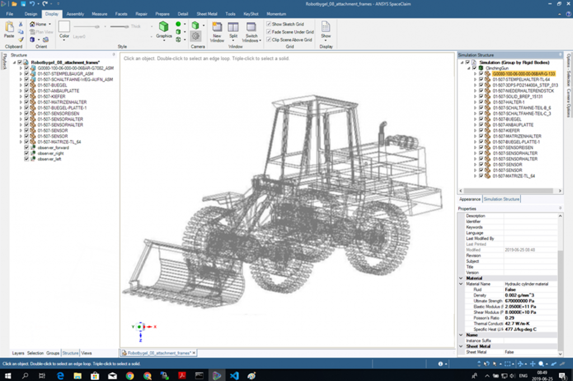The image size is (573, 381).
Task: Click the Density value 0.002 g/mm^3
Action: pos(530,295)
